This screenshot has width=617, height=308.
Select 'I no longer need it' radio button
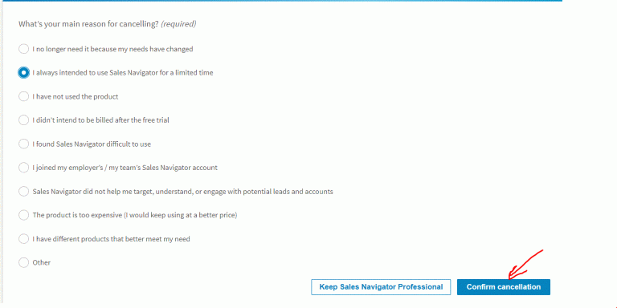click(x=23, y=49)
